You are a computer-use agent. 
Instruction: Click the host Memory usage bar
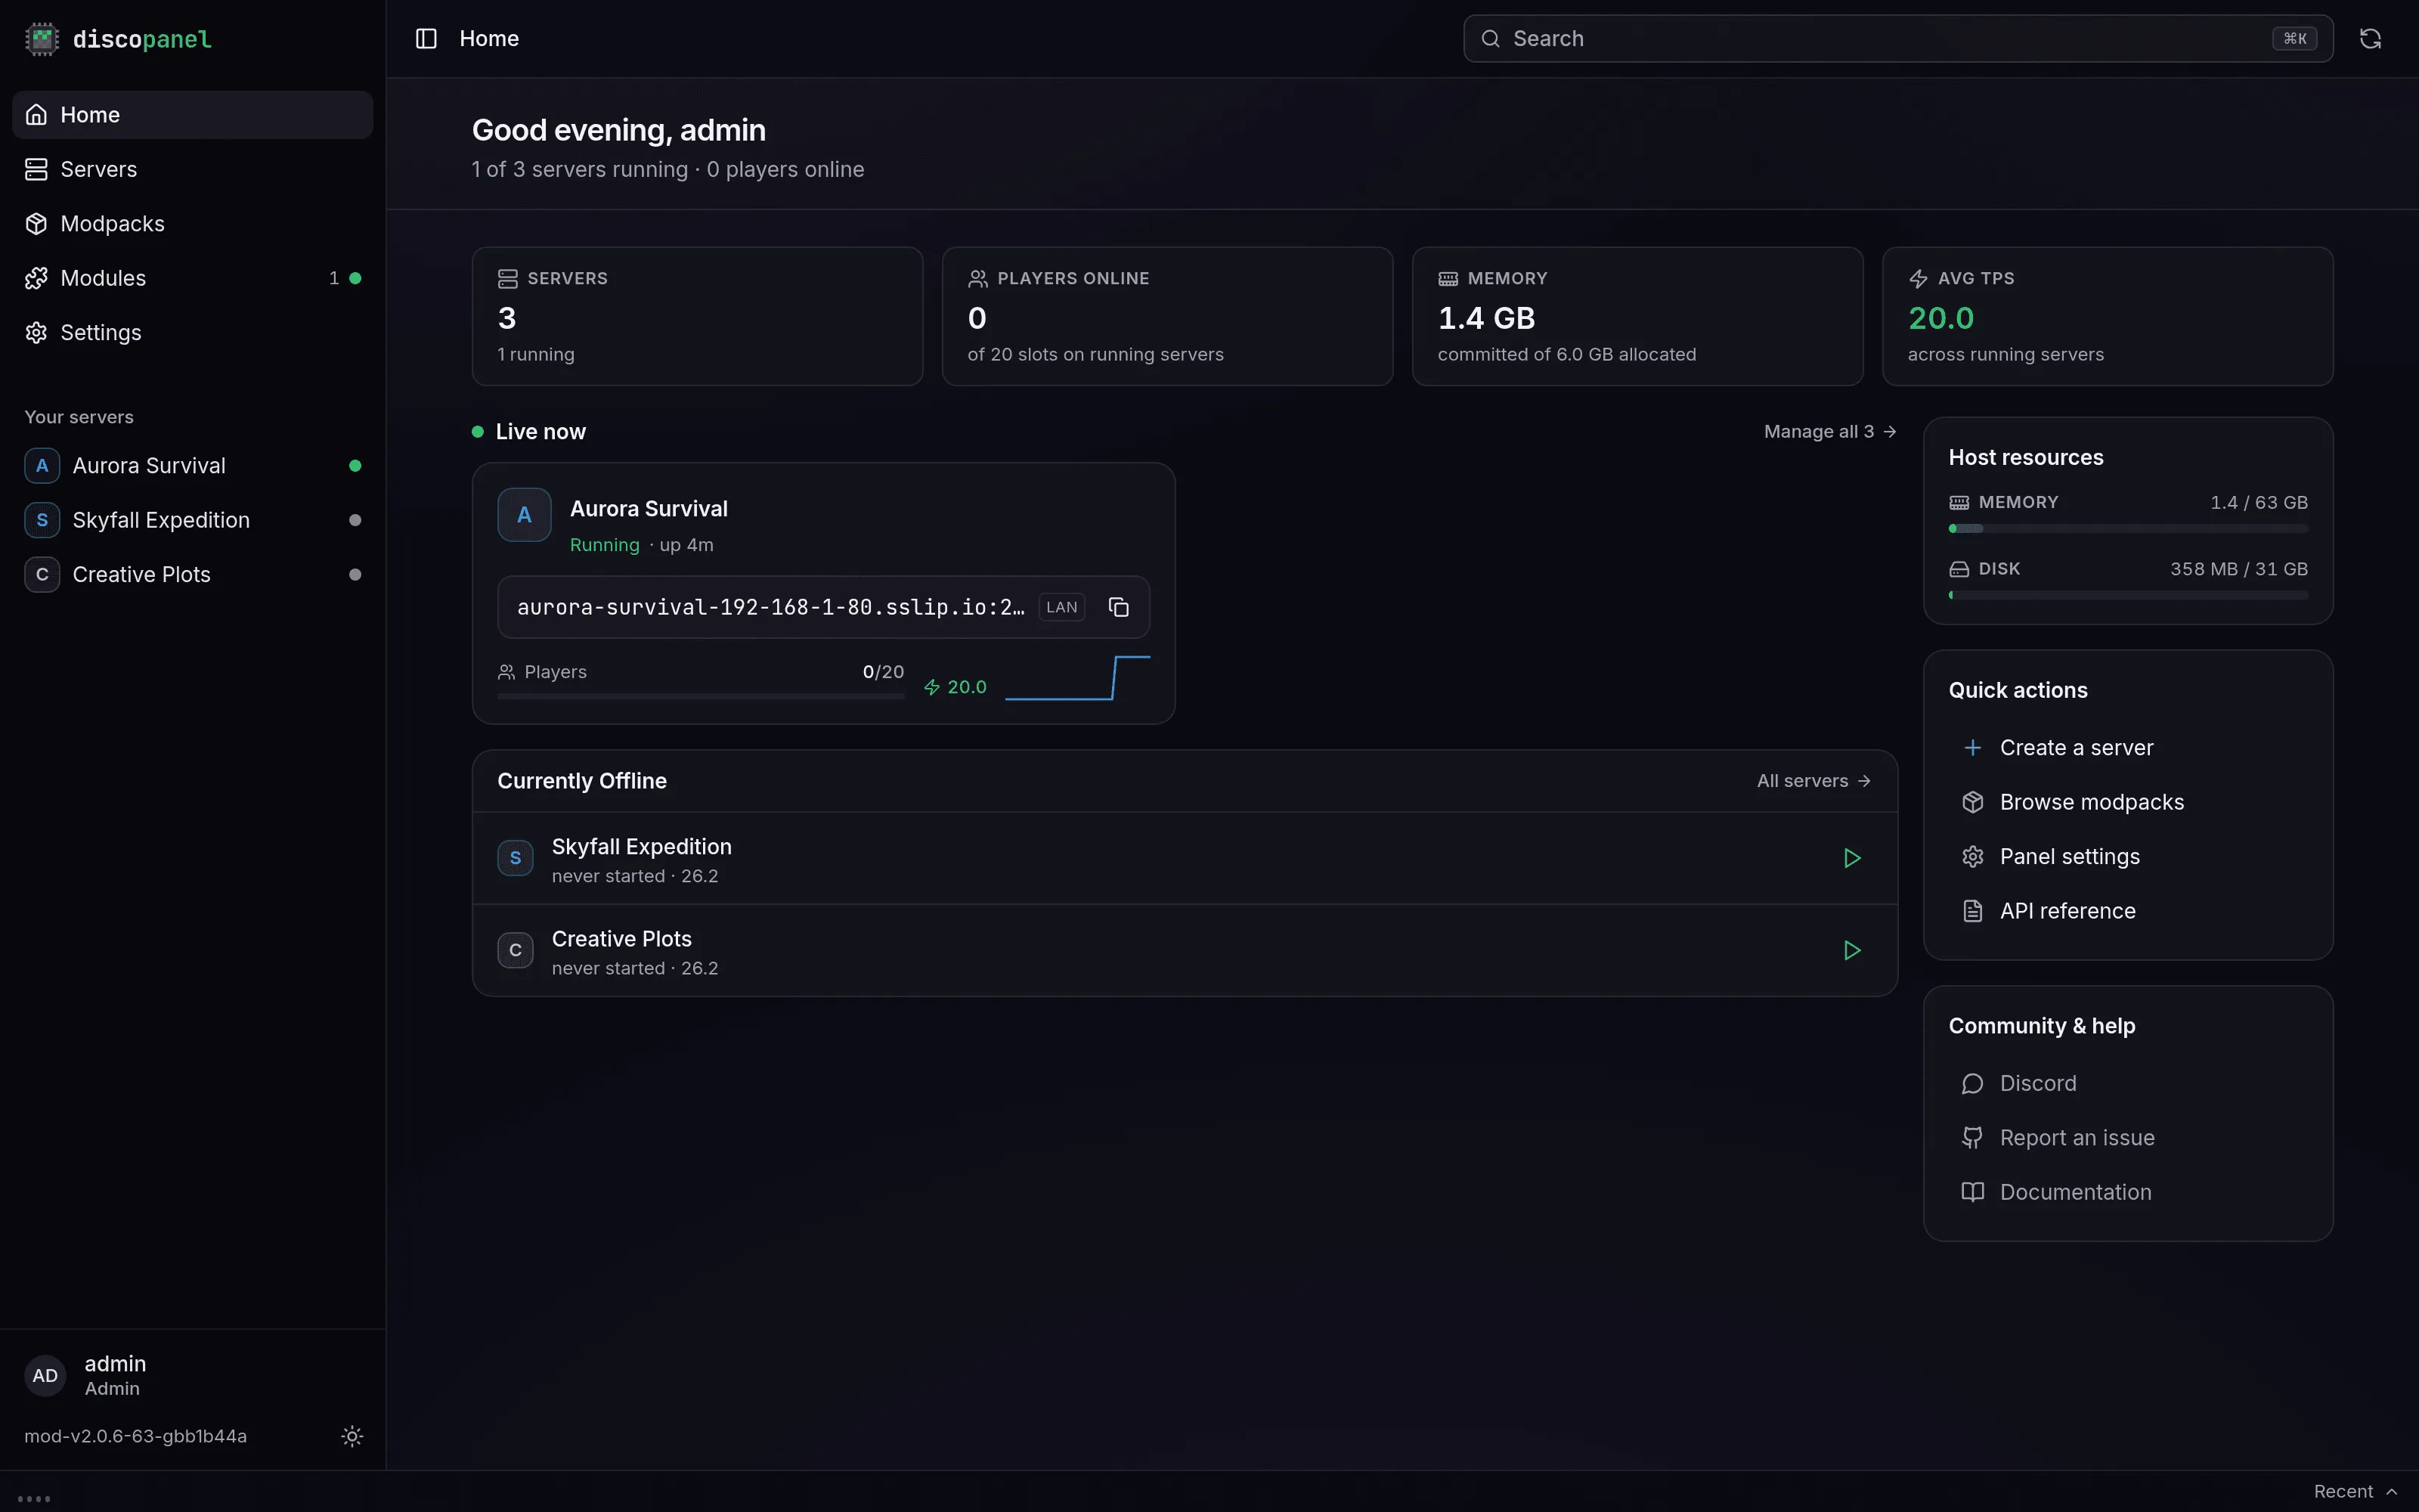[x=2127, y=528]
